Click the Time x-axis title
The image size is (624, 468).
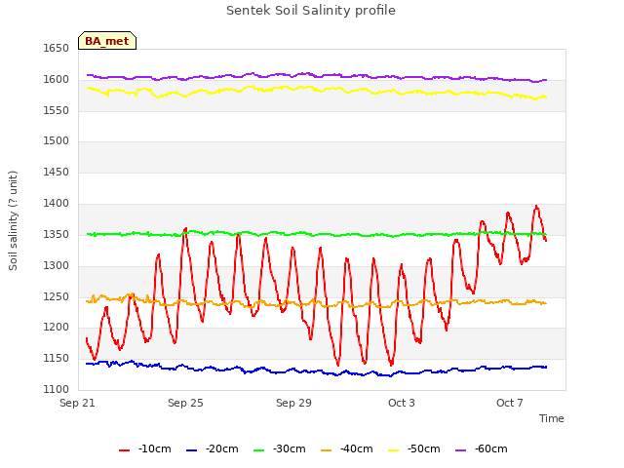pyautogui.click(x=551, y=418)
